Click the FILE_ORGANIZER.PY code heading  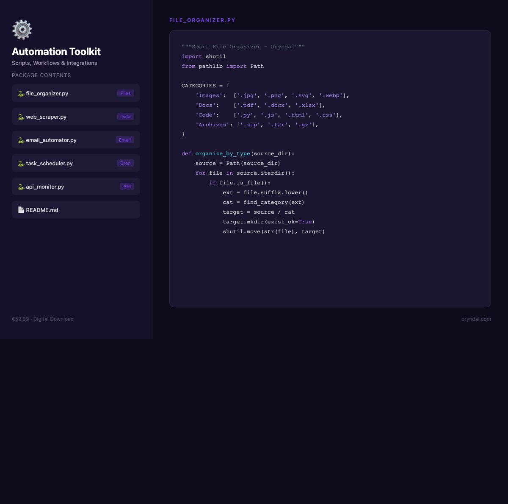pyautogui.click(x=202, y=20)
